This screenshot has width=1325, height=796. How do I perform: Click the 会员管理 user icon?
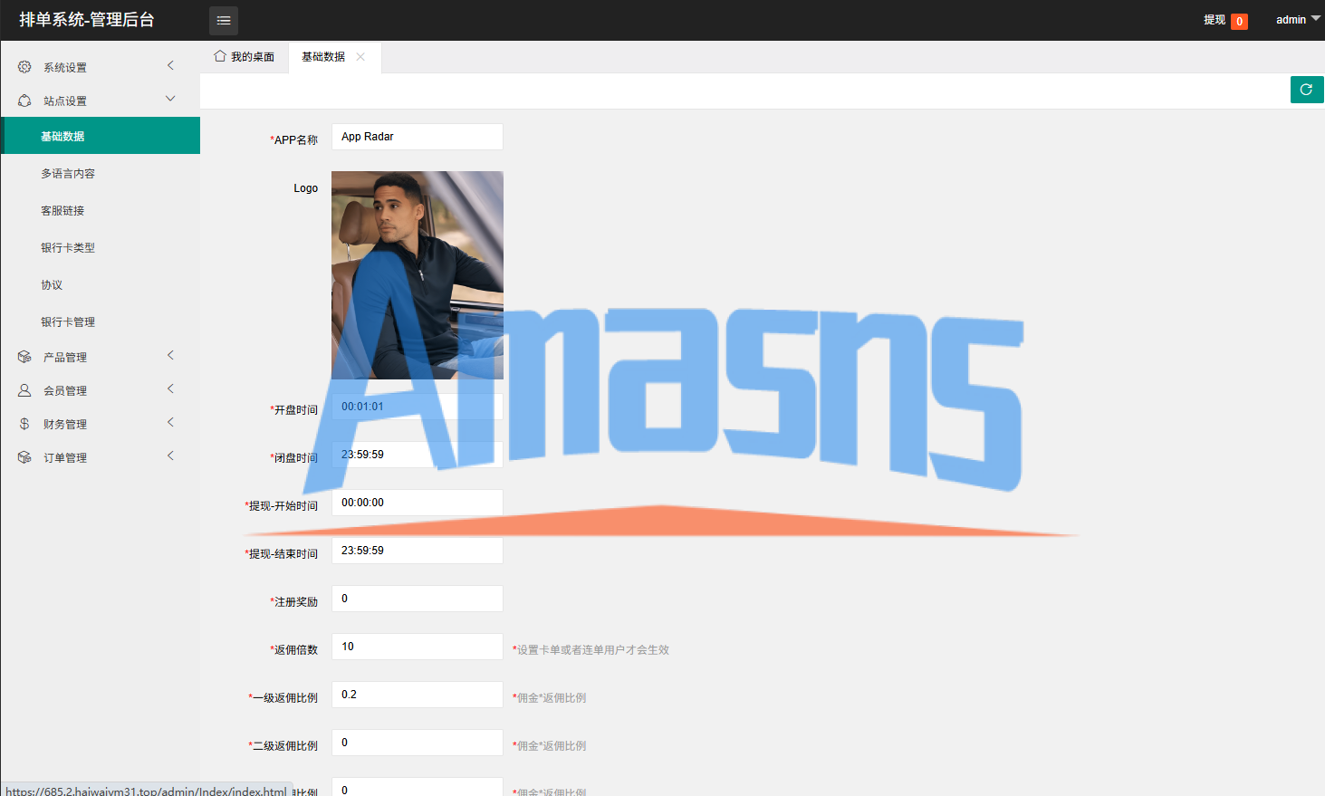24,390
